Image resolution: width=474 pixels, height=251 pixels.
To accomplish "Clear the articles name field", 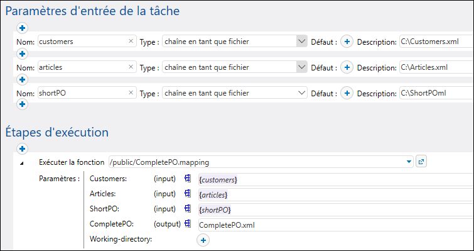I will pos(131,67).
